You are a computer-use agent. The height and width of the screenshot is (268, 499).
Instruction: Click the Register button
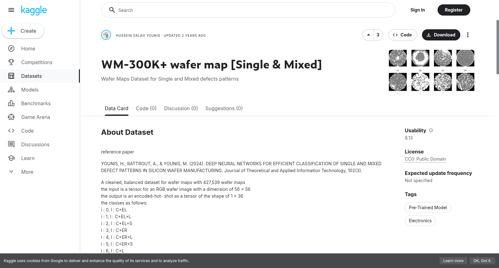[453, 10]
